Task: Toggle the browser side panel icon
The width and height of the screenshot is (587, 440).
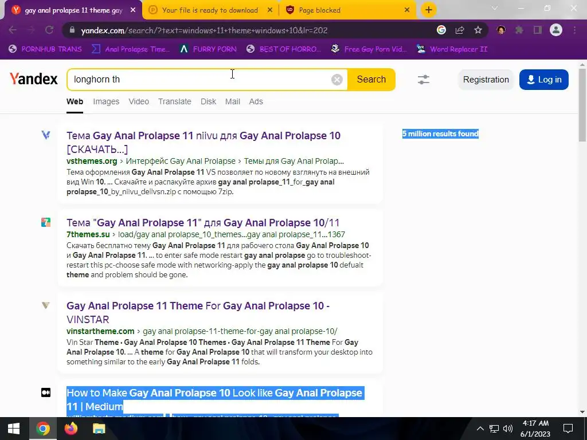Action: (538, 30)
